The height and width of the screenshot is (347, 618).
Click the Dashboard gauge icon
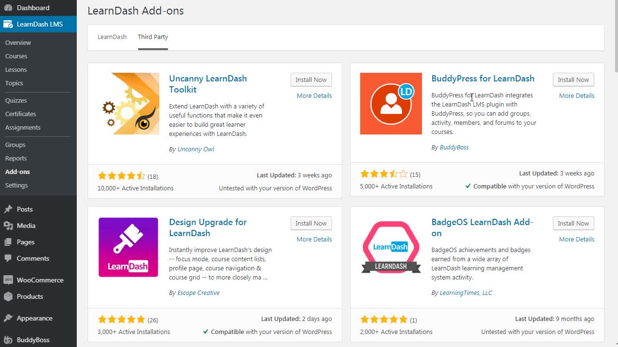click(x=8, y=8)
